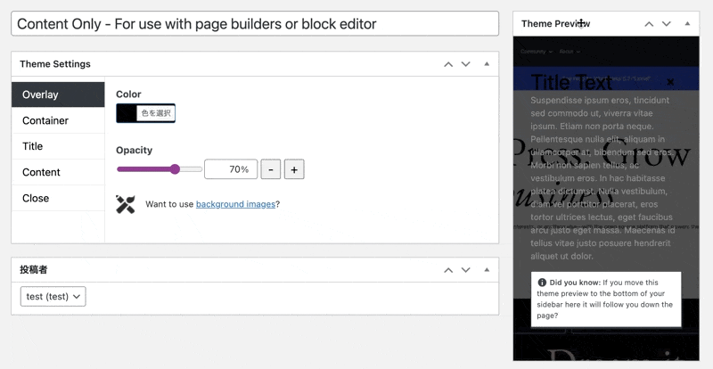
Task: Click the Suspendisse ipsum paragraph in preview
Action: click(x=603, y=178)
